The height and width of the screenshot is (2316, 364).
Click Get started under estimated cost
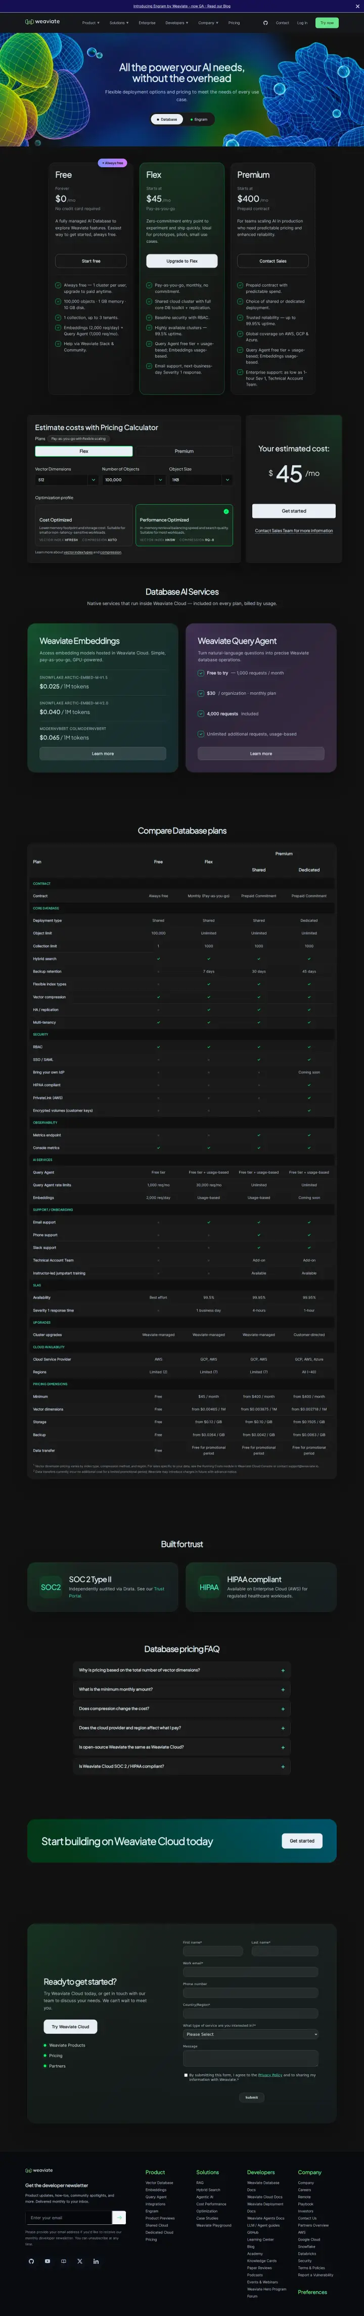(x=294, y=511)
